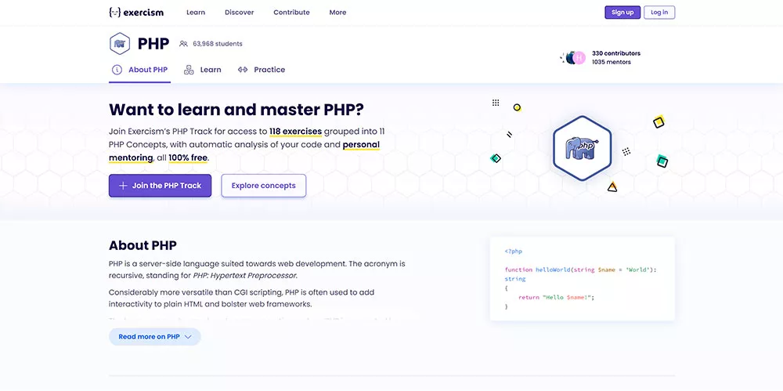Open the More menu
This screenshot has width=783, height=391.
[x=337, y=13]
